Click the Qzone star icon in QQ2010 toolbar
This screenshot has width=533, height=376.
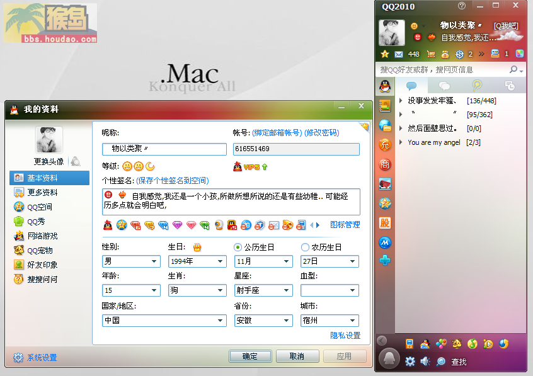[385, 54]
